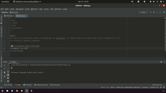This screenshot has width=166, height=93.
Task: Open the AWS Explorer side panel
Action: coord(1,76)
